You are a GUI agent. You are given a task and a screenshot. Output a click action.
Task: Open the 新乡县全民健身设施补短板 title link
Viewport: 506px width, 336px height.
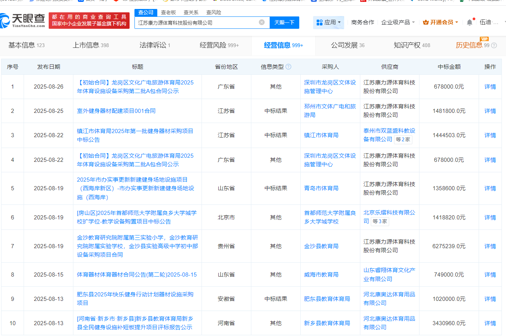coord(135,323)
